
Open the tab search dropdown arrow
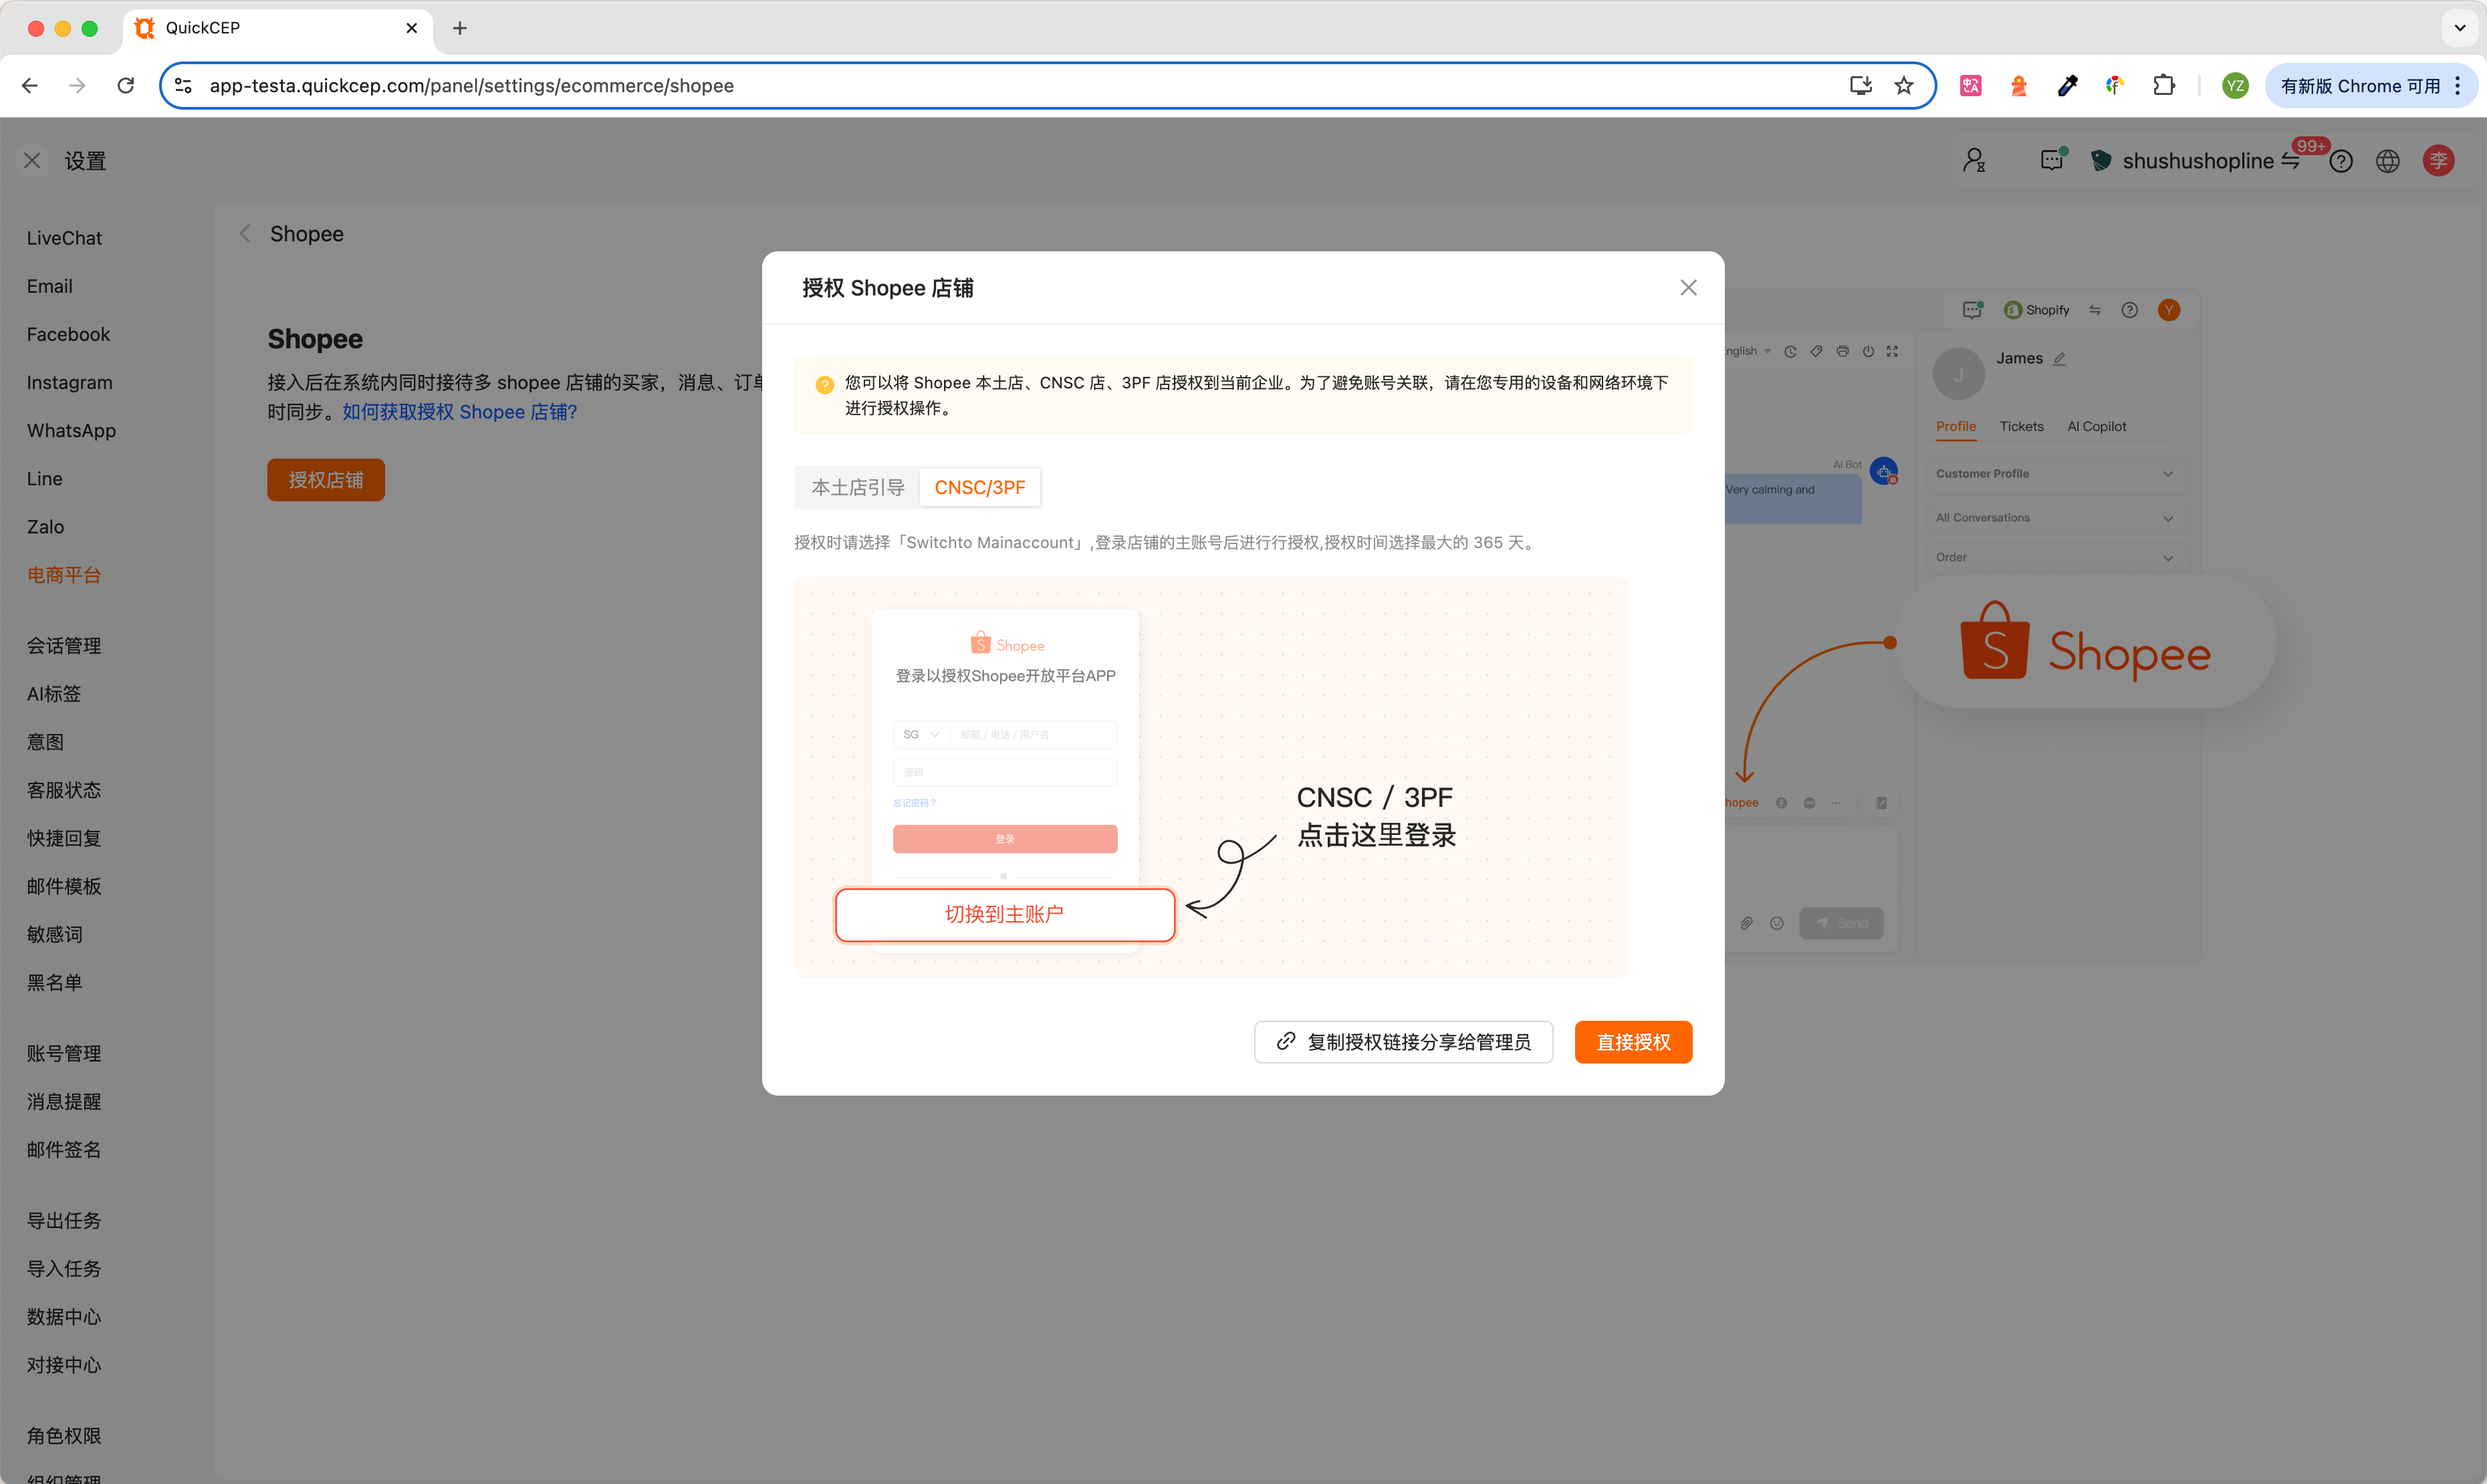pyautogui.click(x=2460, y=28)
